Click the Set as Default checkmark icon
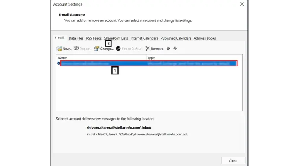The height and width of the screenshot is (166, 299). coord(118,49)
